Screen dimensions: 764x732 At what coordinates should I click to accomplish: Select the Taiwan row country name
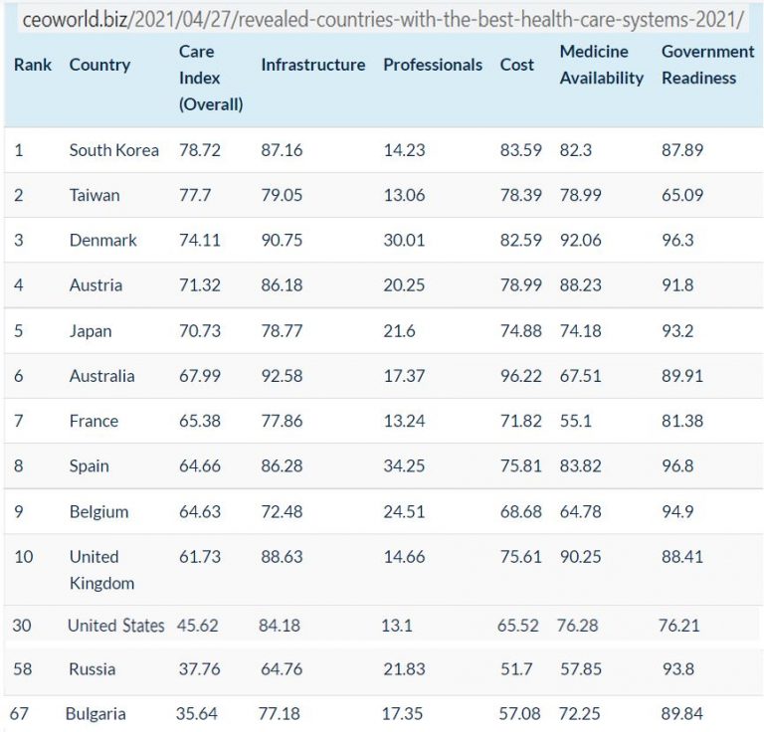tap(94, 195)
